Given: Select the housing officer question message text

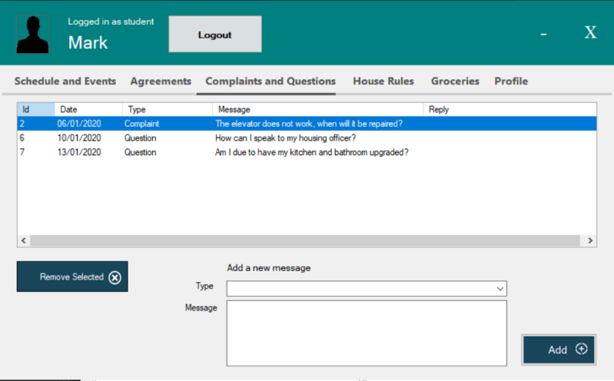Looking at the screenshot, I should [285, 138].
